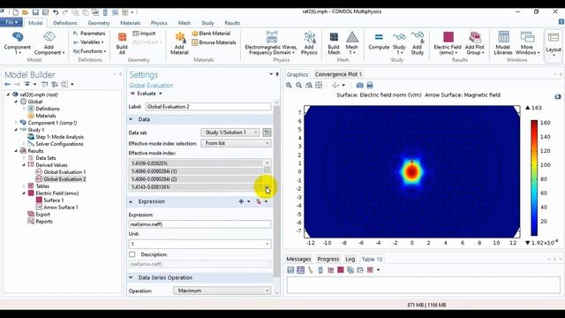Click the Undo arrow icon

56,12
